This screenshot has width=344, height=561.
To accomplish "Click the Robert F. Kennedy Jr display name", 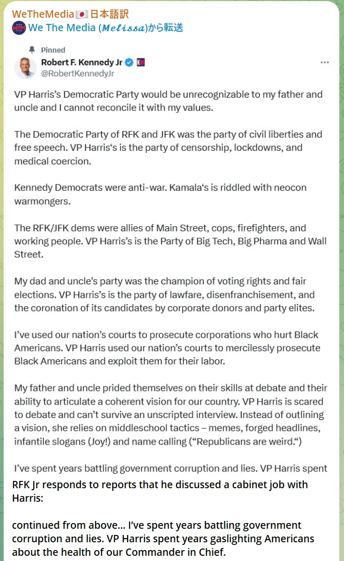I will 82,62.
